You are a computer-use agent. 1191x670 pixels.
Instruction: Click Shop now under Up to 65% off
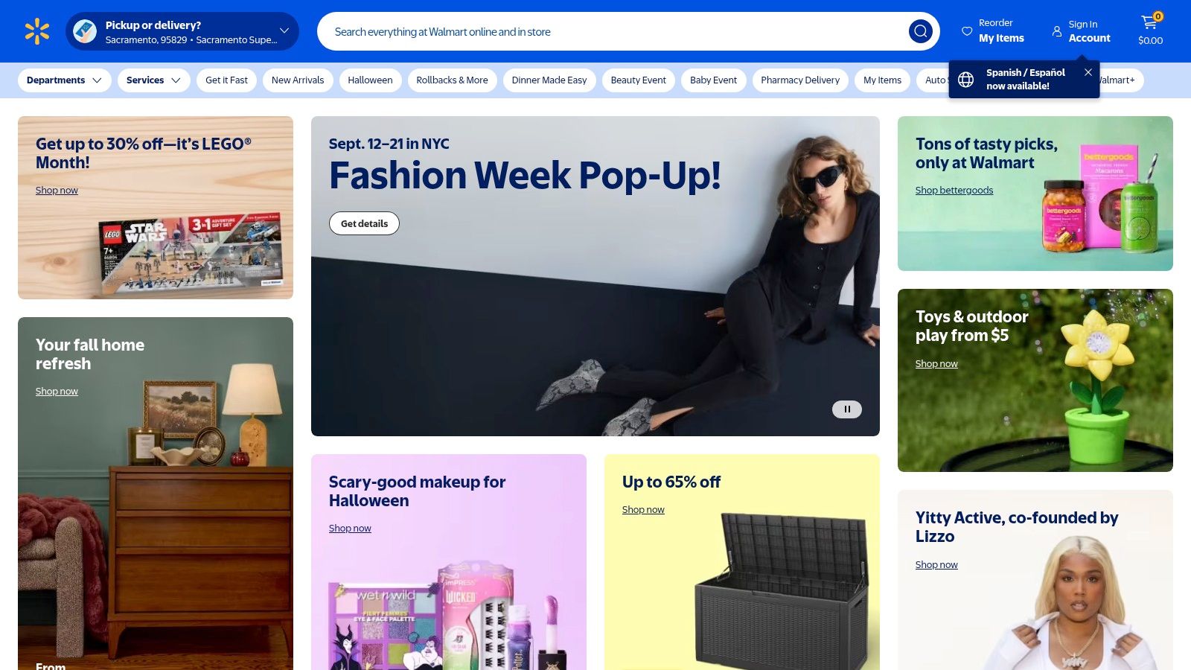pyautogui.click(x=643, y=510)
